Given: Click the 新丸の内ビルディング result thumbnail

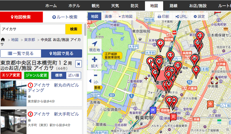Looking at the screenshot, I should click(13, 94).
